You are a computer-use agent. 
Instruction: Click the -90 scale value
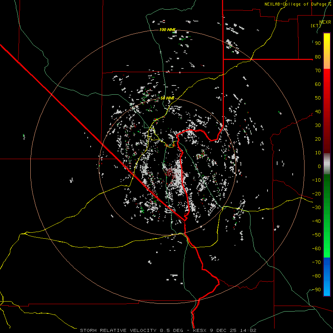[316, 290]
